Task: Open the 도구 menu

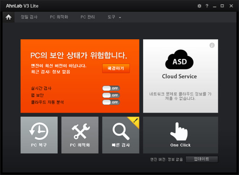Action: pos(111,17)
